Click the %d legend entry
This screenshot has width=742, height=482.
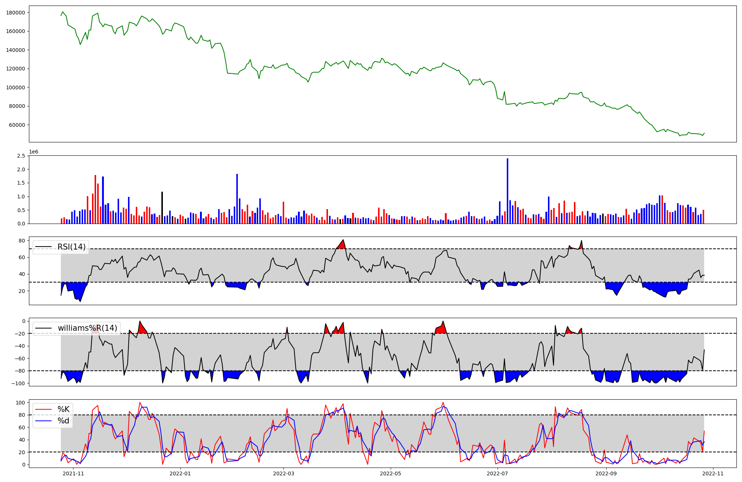point(63,421)
